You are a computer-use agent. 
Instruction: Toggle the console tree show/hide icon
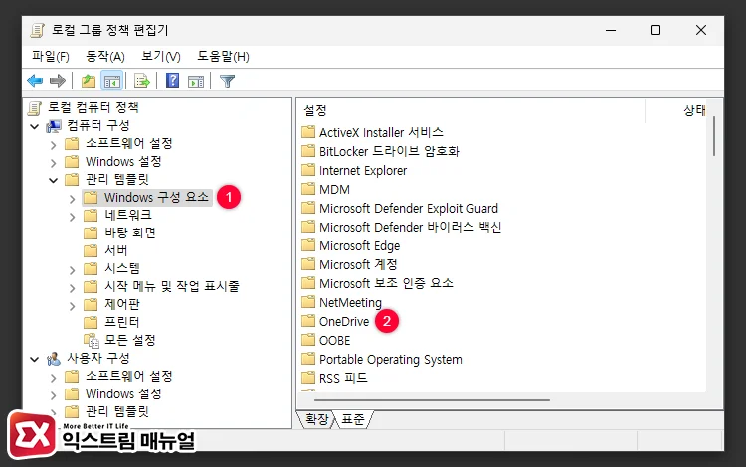coord(112,81)
